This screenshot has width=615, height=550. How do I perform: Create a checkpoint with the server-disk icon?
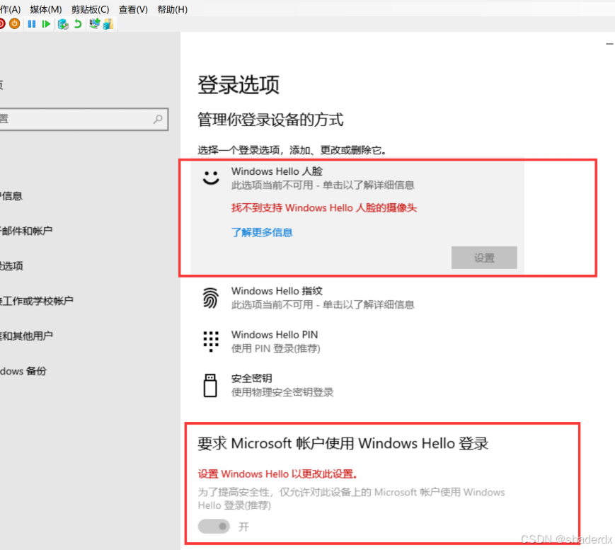[63, 24]
